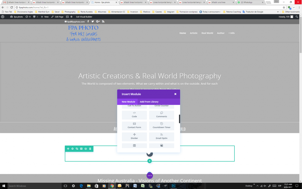Open the Other bookmarks folder
The height and width of the screenshot is (189, 302).
tap(291, 12)
